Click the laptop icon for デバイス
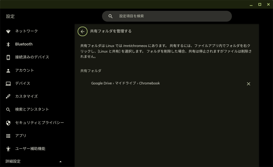Screen dimensions: 273x167 8,83
